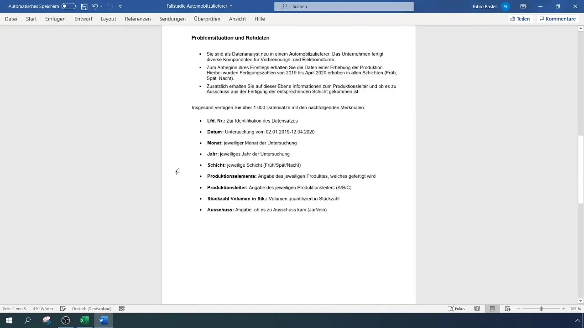Open the Datei menu
The image size is (584, 328).
pyautogui.click(x=11, y=19)
